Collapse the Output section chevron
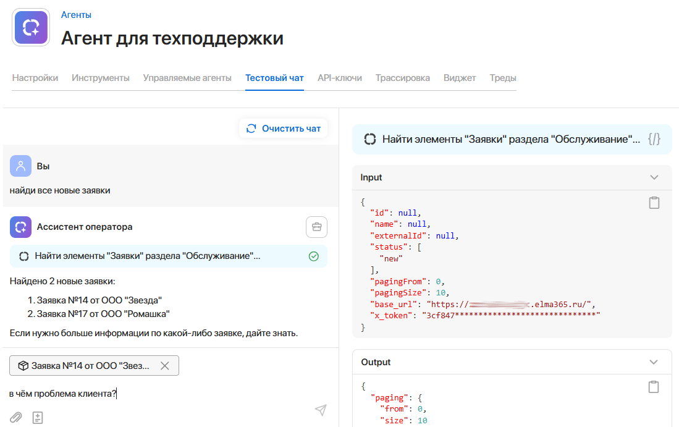This screenshot has width=679, height=427. [654, 362]
